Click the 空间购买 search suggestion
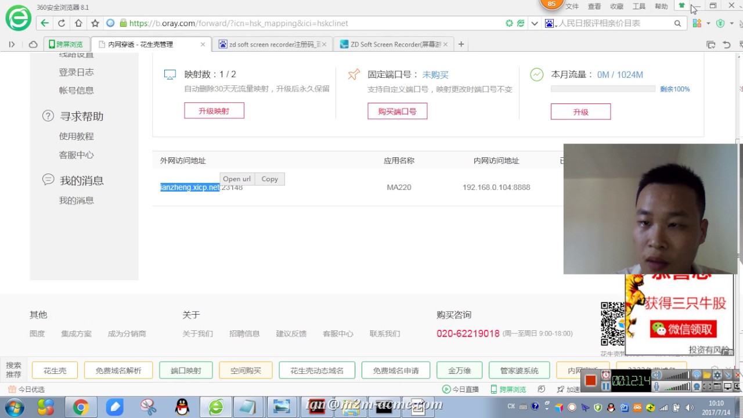This screenshot has width=743, height=418. pyautogui.click(x=246, y=370)
